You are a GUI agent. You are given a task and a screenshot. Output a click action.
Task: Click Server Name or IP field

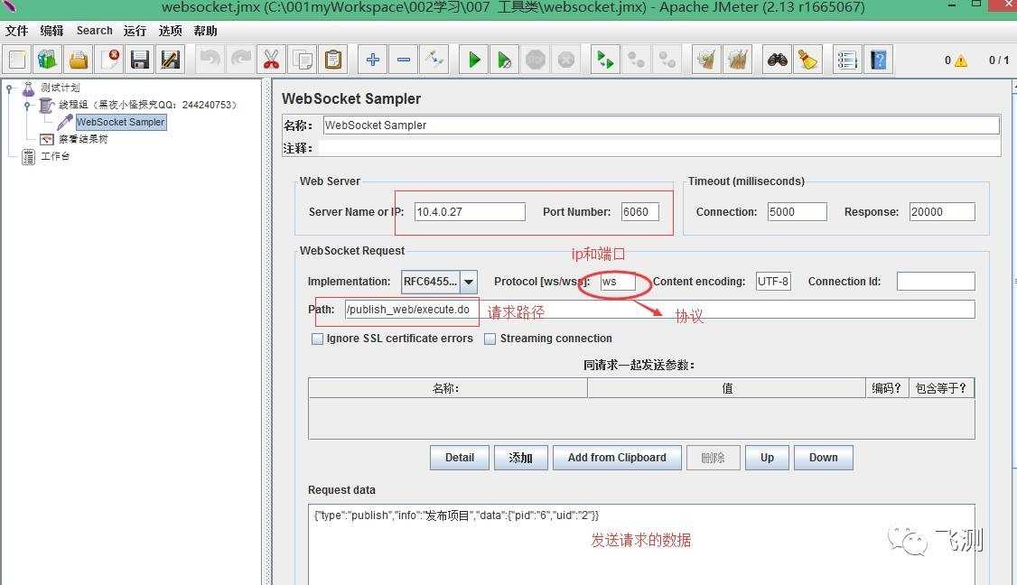[470, 212]
